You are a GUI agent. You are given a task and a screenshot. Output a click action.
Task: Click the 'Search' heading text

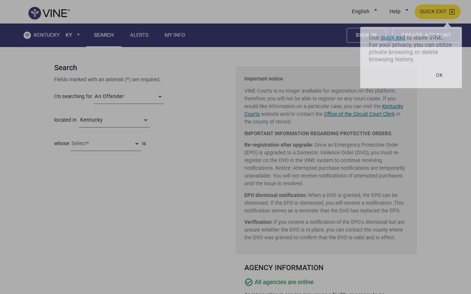pos(65,68)
